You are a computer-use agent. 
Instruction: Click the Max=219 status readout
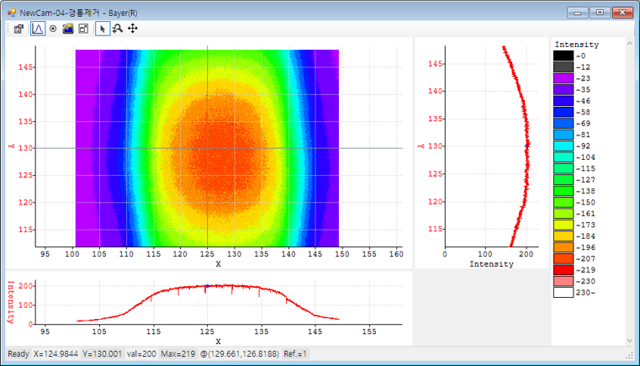tap(178, 353)
